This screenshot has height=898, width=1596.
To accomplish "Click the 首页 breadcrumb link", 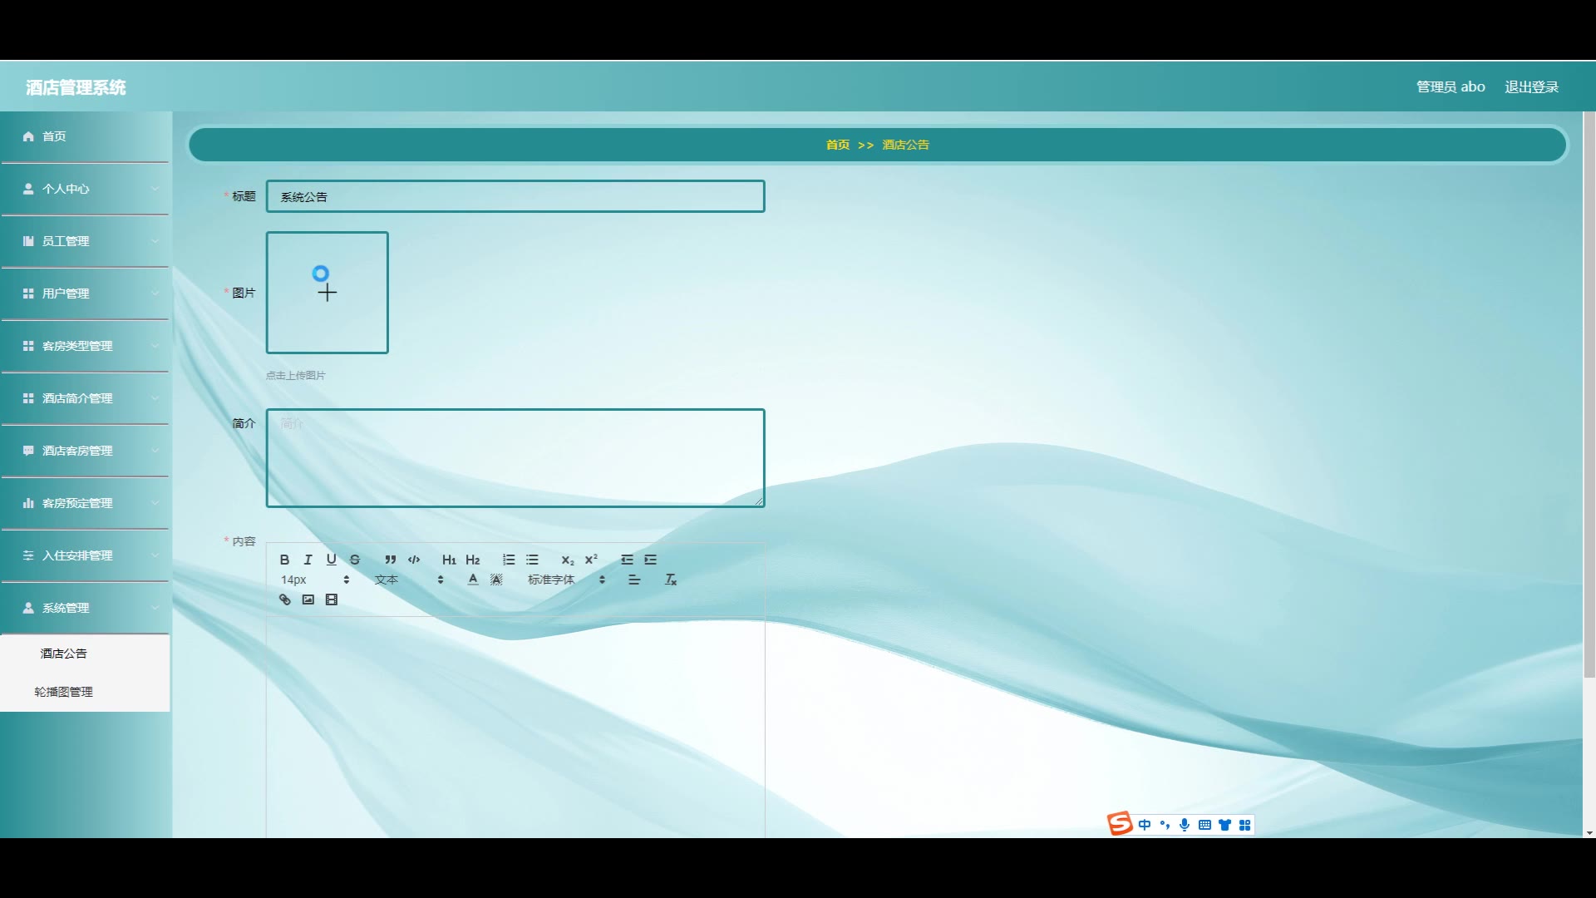I will 837,145.
